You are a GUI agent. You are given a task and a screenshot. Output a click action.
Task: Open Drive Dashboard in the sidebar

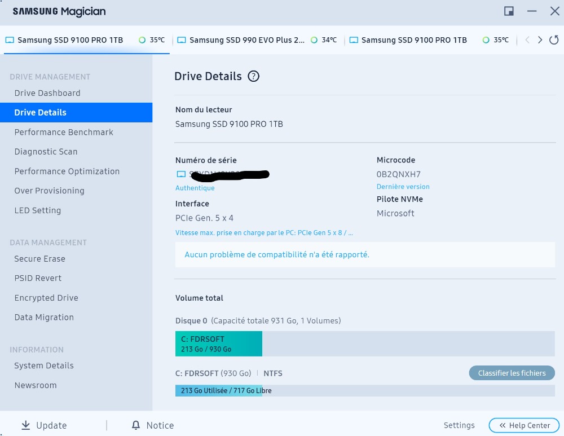pyautogui.click(x=47, y=93)
